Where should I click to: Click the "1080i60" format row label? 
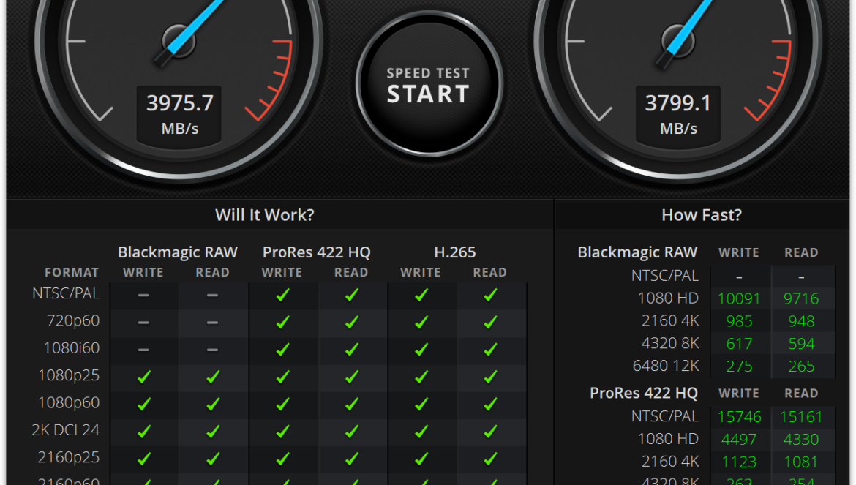point(72,348)
